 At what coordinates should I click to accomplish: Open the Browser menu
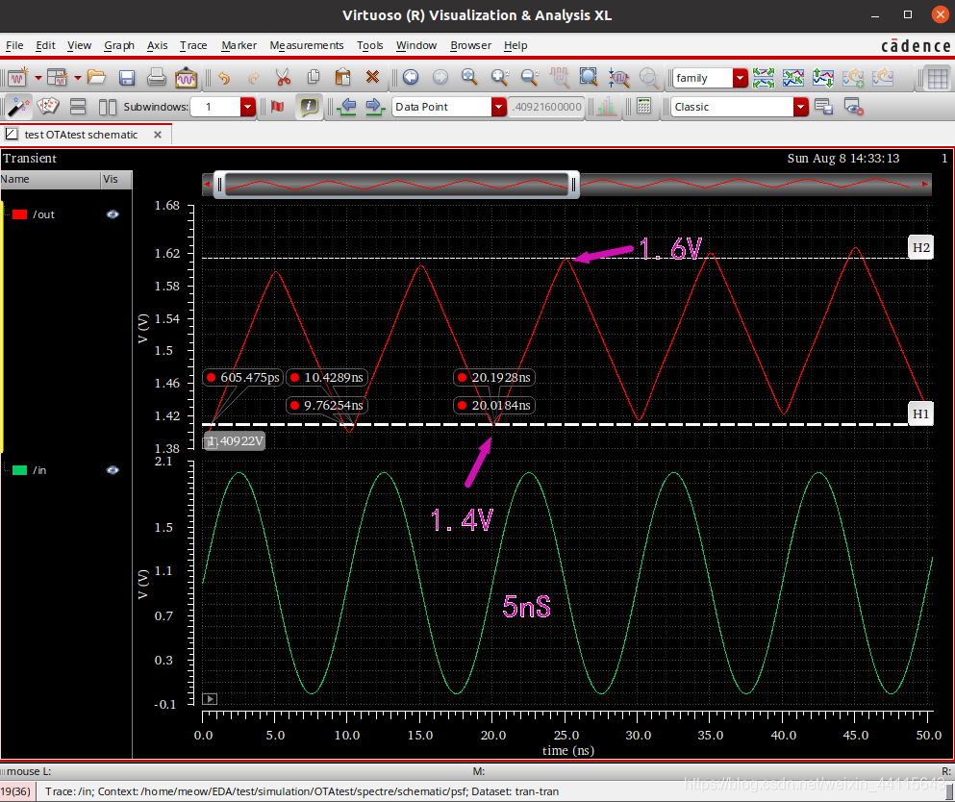tap(471, 45)
